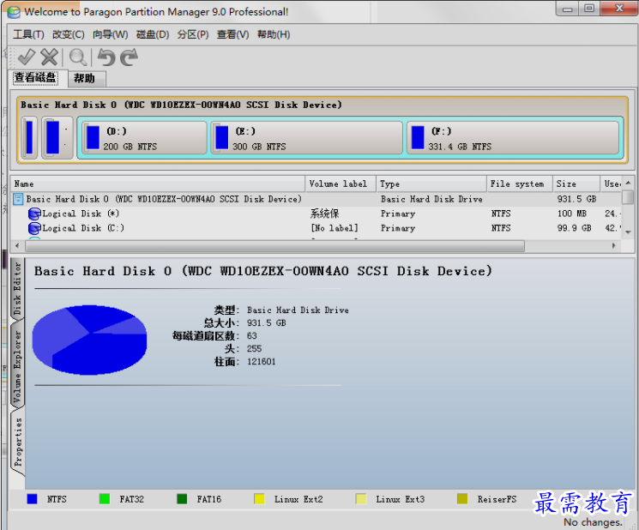
Task: Sort by the Type column header
Action: 431,184
